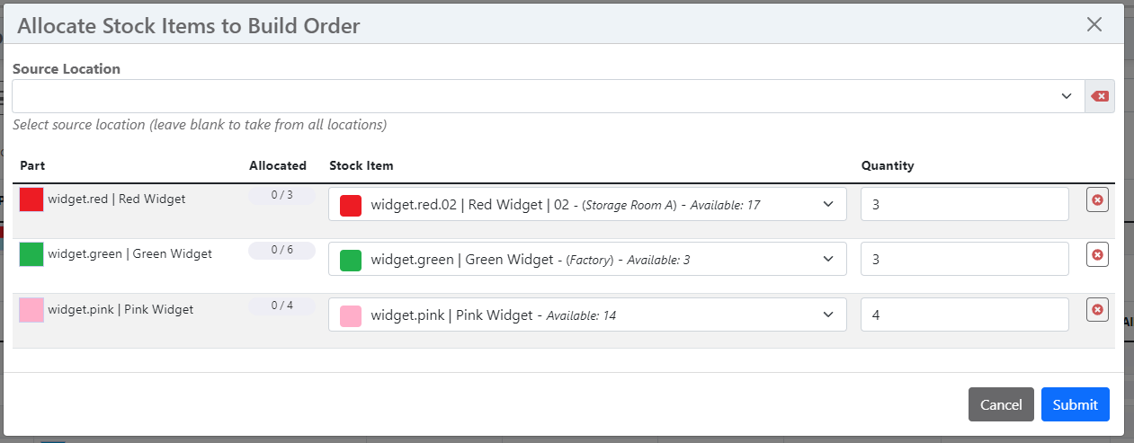
Task: Click the Red Widget quantity field
Action: coord(964,204)
